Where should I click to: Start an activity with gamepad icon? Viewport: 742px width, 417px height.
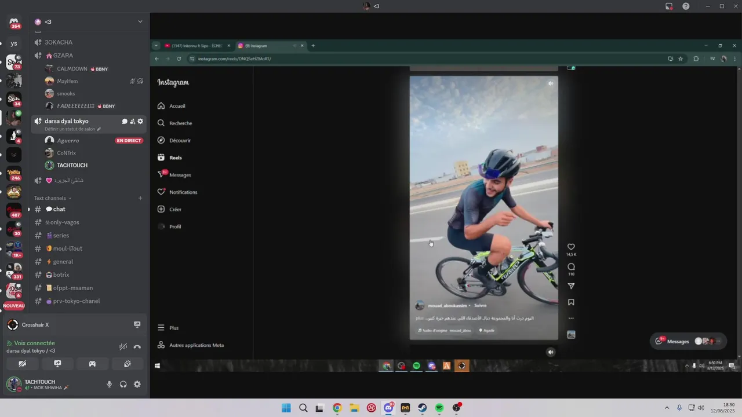click(x=92, y=364)
